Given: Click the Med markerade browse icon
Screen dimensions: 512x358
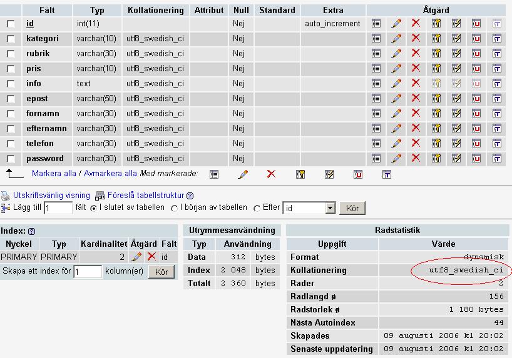Looking at the screenshot, I should click(x=214, y=174).
